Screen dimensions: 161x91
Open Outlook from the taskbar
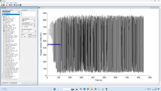tap(84, 89)
